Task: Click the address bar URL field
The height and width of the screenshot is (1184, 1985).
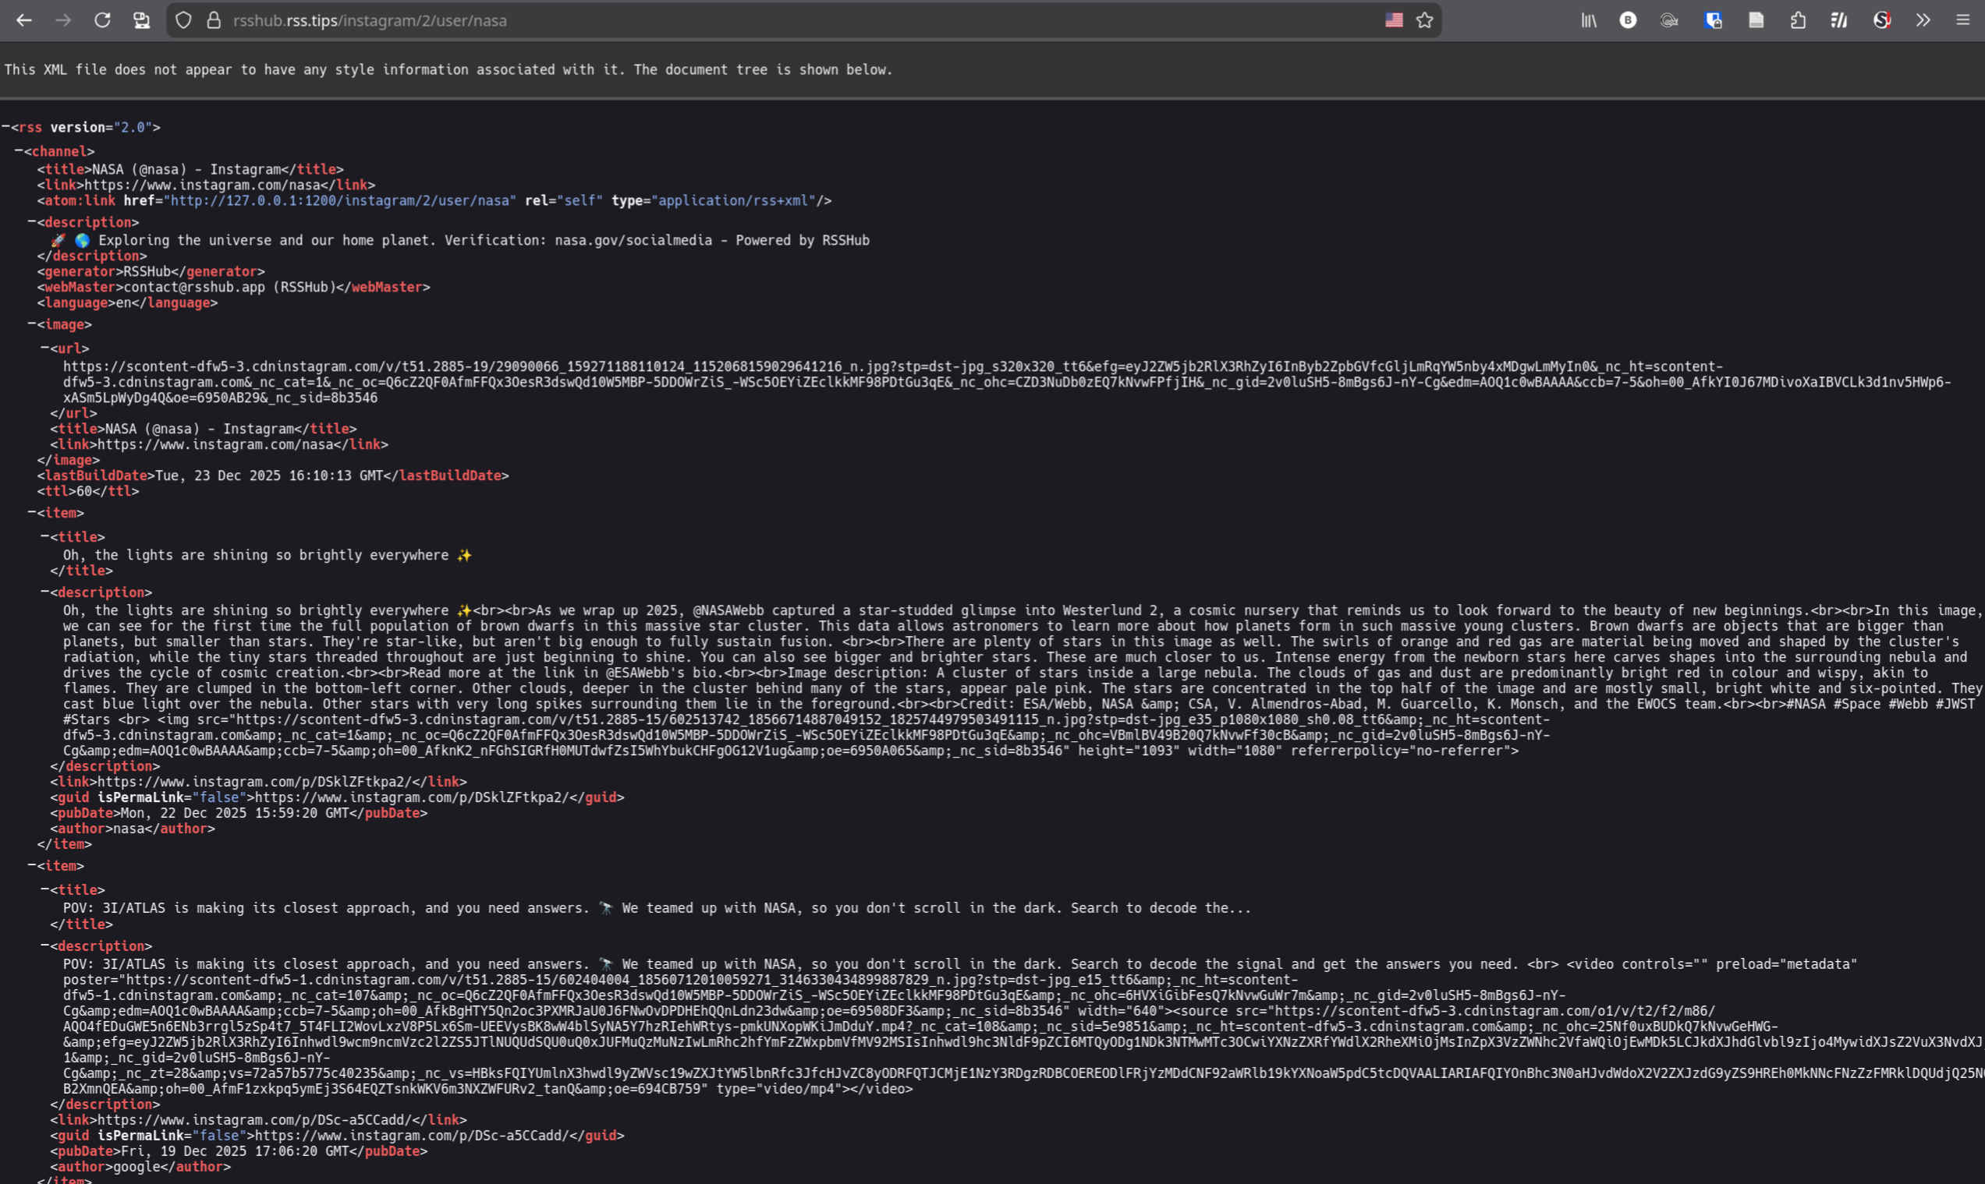Action: (718, 21)
